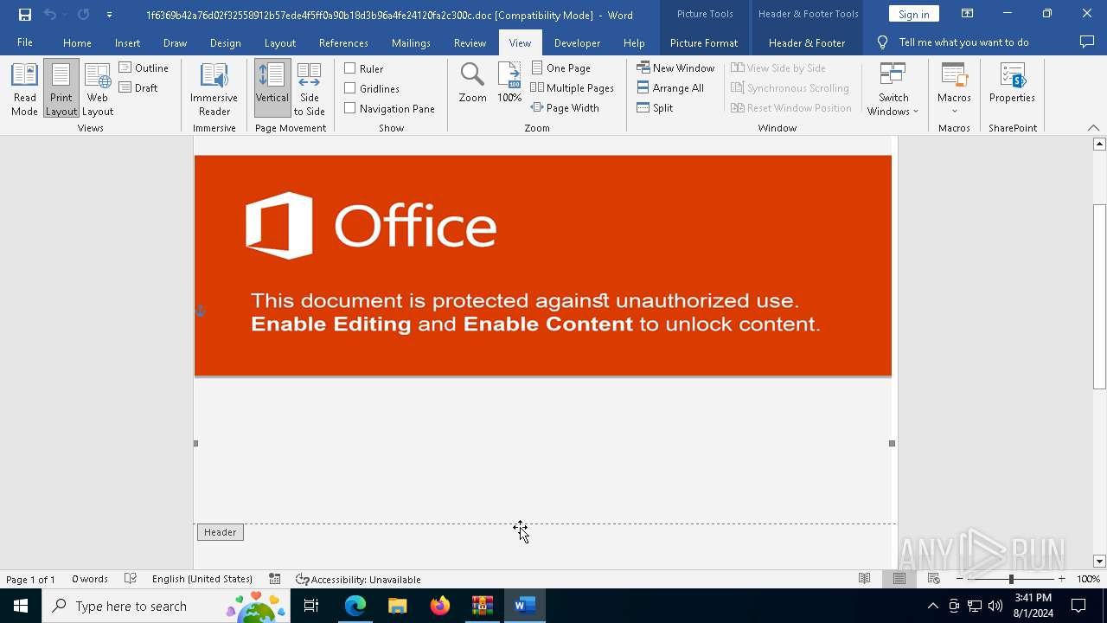Open a New Window
1107x623 pixels.
click(x=675, y=67)
